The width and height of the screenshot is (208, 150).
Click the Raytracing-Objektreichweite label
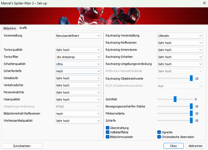(x=124, y=79)
